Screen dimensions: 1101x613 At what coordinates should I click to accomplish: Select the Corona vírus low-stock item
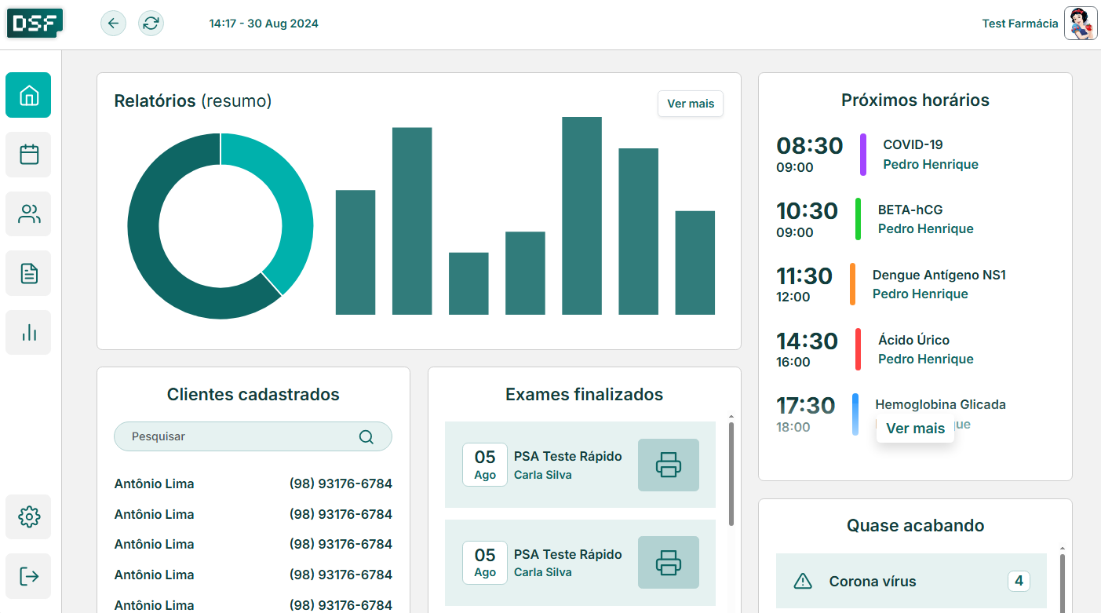pos(910,582)
